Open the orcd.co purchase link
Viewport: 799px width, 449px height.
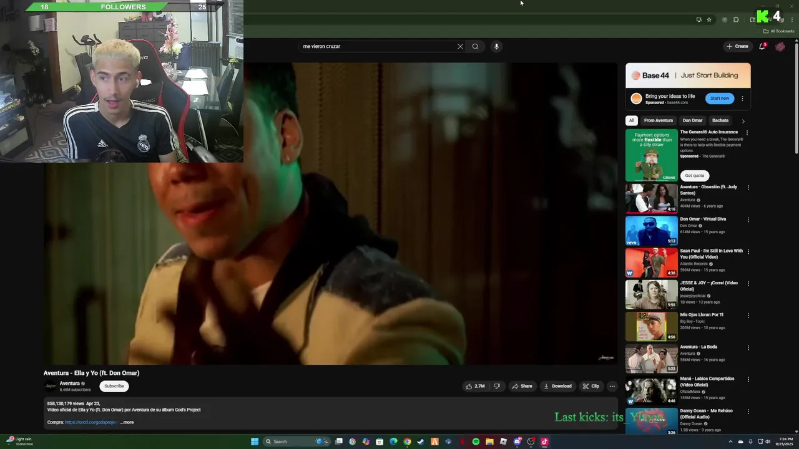click(91, 422)
